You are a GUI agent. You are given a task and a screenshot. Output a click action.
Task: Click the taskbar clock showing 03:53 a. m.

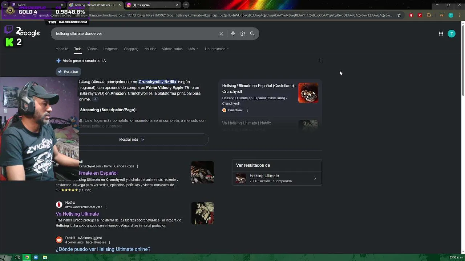point(456,257)
